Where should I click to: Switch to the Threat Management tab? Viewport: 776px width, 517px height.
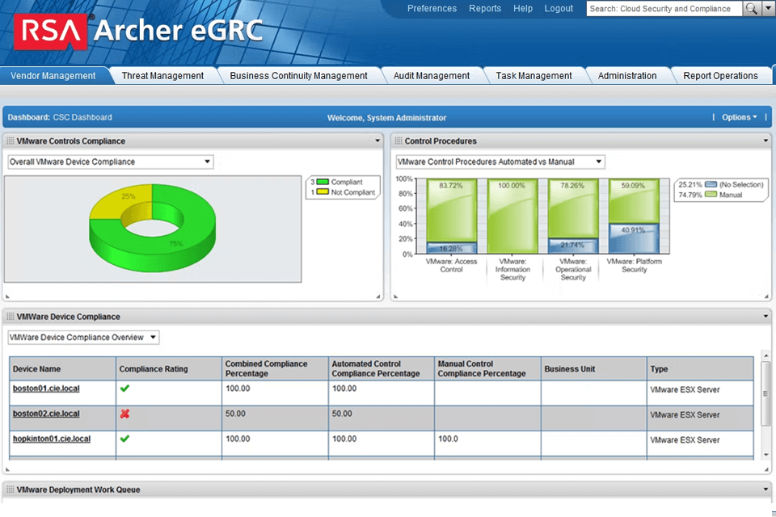click(162, 74)
